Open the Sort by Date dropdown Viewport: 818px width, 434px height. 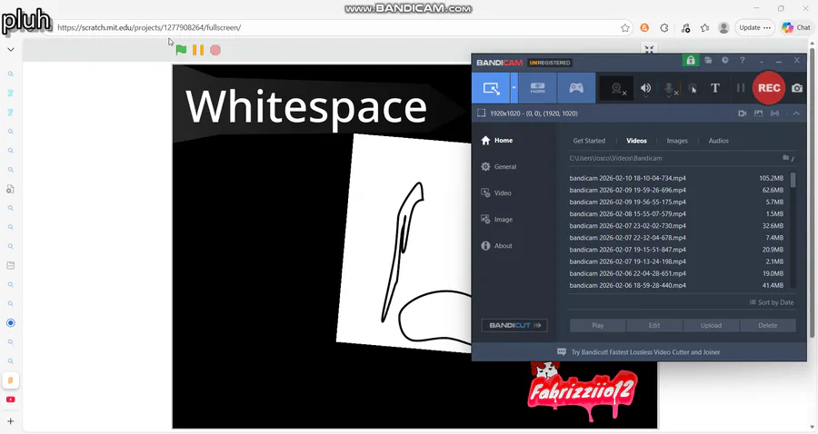pos(772,302)
